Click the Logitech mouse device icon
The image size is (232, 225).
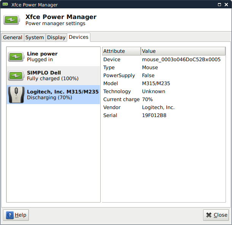tap(16, 95)
